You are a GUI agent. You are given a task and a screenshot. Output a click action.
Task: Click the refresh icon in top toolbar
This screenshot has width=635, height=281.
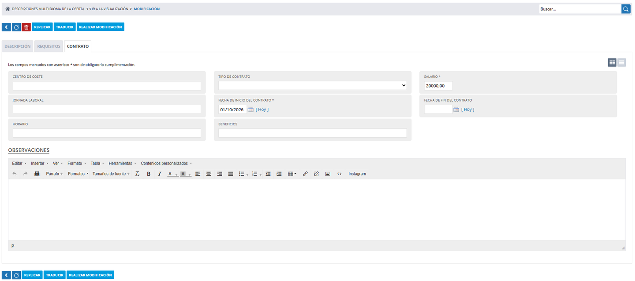16,27
